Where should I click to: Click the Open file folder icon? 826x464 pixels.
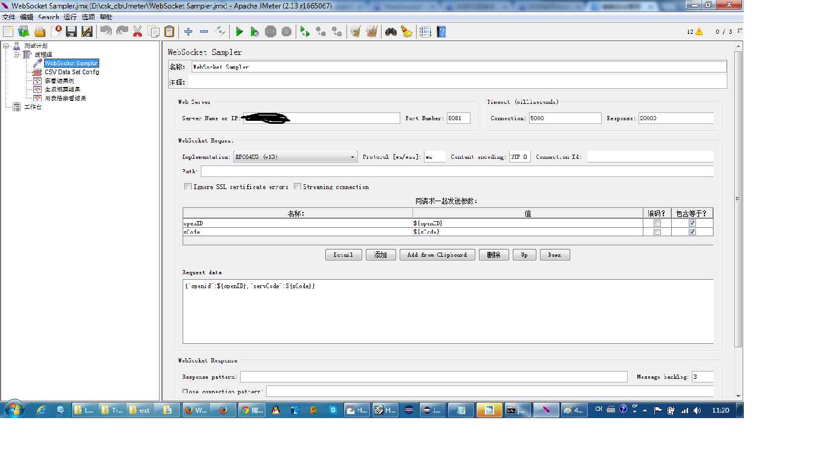(40, 31)
